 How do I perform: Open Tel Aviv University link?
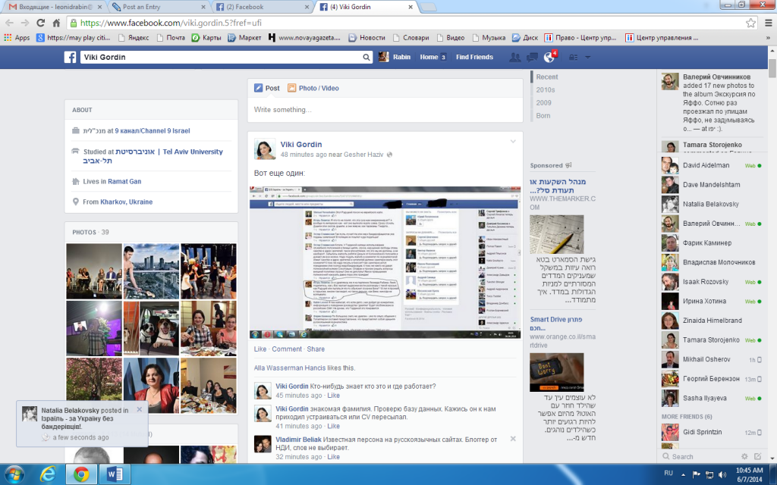[x=169, y=156]
